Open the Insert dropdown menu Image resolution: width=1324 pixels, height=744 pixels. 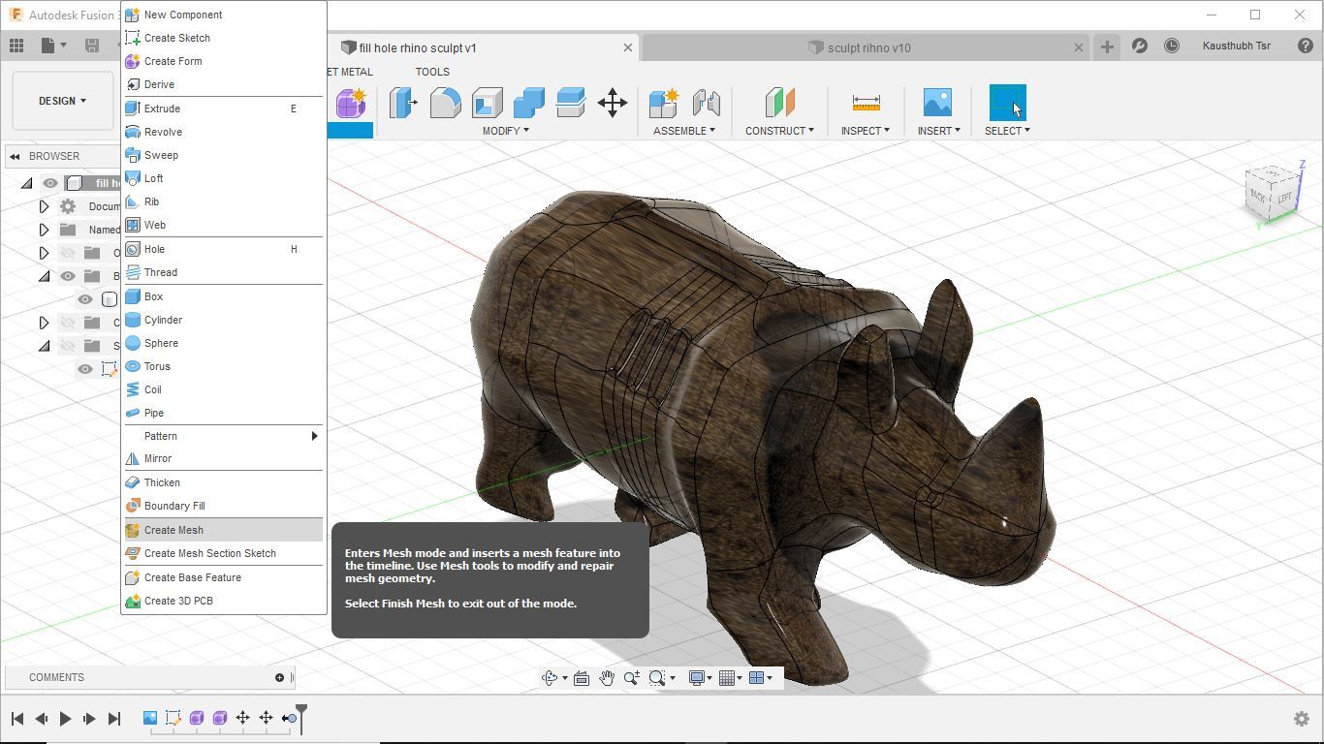click(939, 131)
